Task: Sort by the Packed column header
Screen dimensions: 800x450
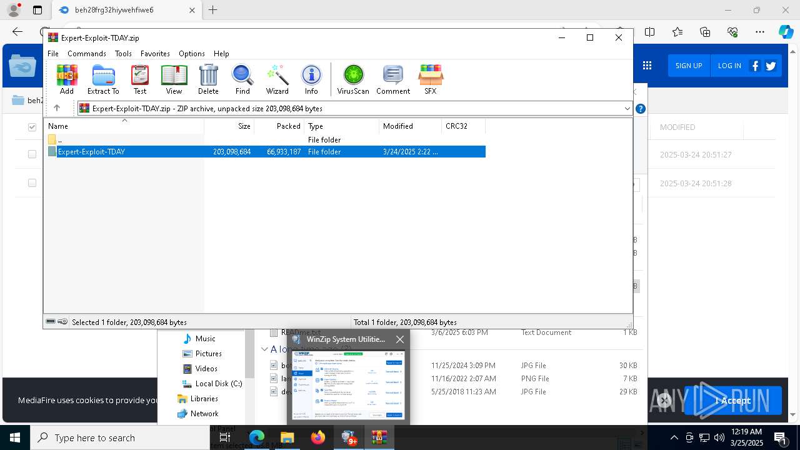Action: [x=279, y=126]
